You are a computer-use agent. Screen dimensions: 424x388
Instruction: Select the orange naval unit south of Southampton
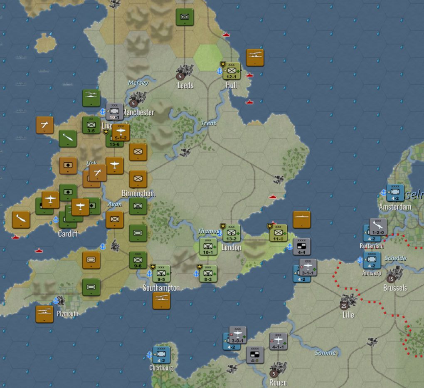(x=161, y=301)
